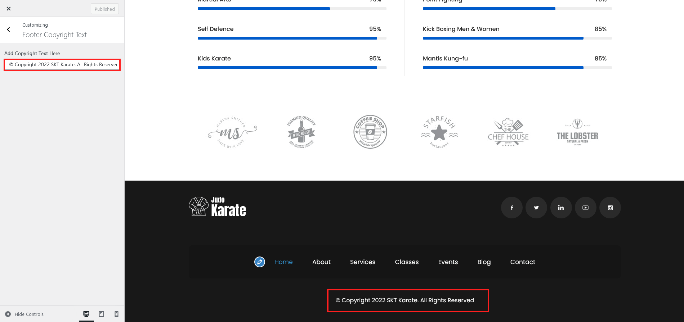Click the Self Defence progress bar

[292, 38]
